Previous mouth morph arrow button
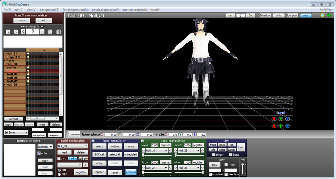 point(176,150)
